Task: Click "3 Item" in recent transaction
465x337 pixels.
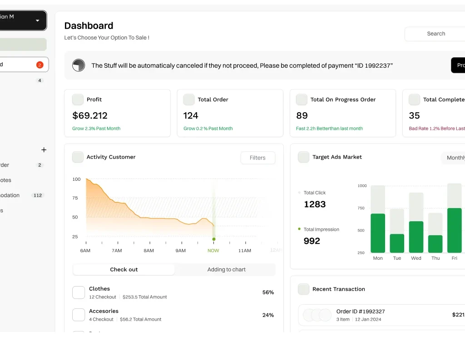Action: (x=343, y=319)
